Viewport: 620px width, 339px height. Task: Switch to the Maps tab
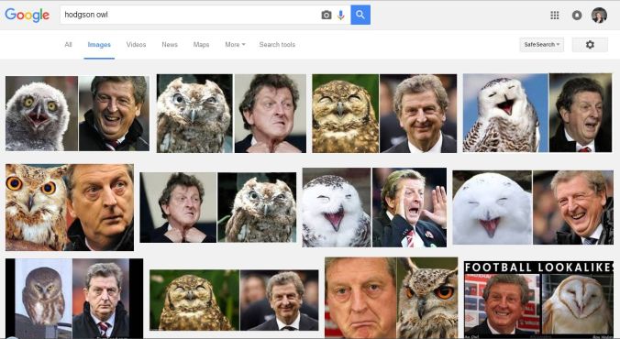pyautogui.click(x=201, y=45)
